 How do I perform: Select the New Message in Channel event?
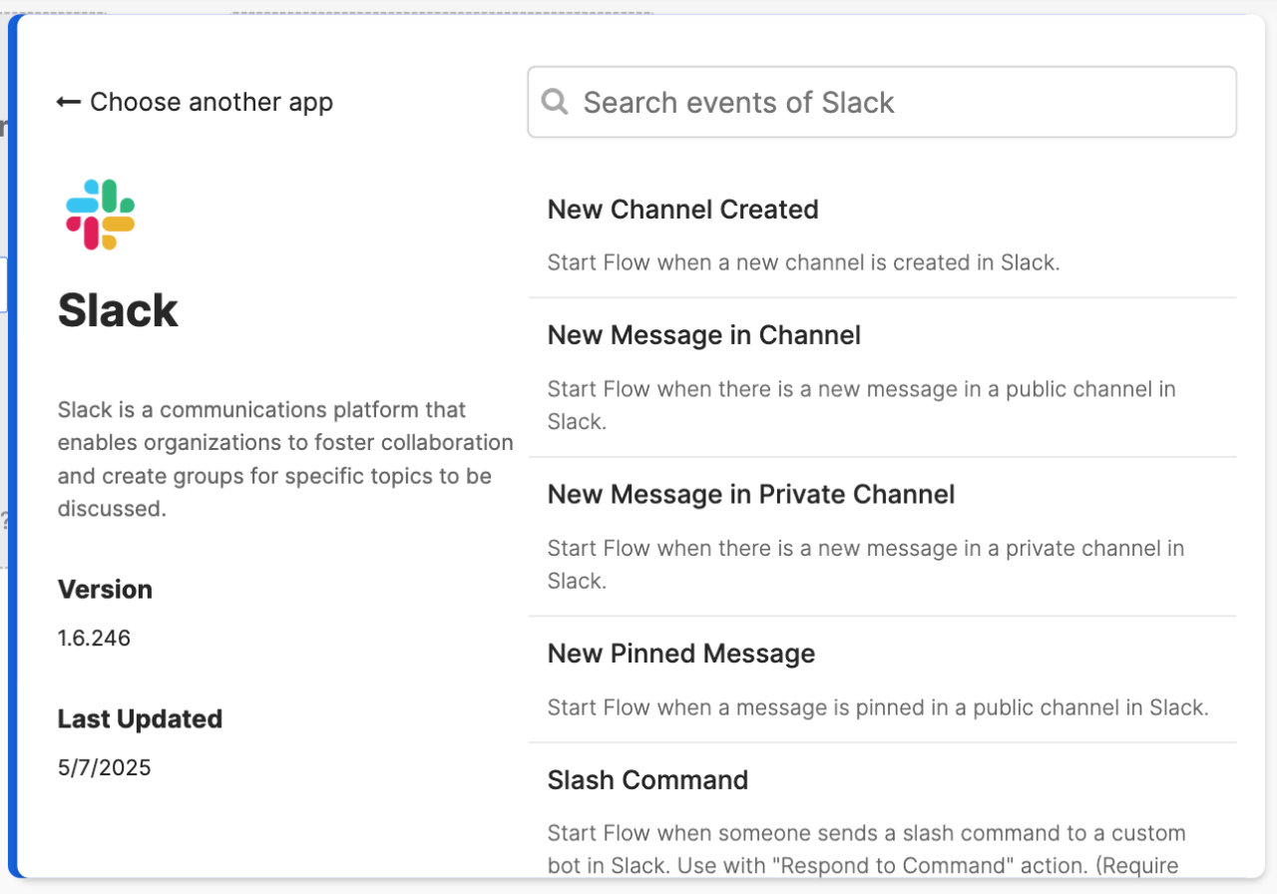(703, 335)
